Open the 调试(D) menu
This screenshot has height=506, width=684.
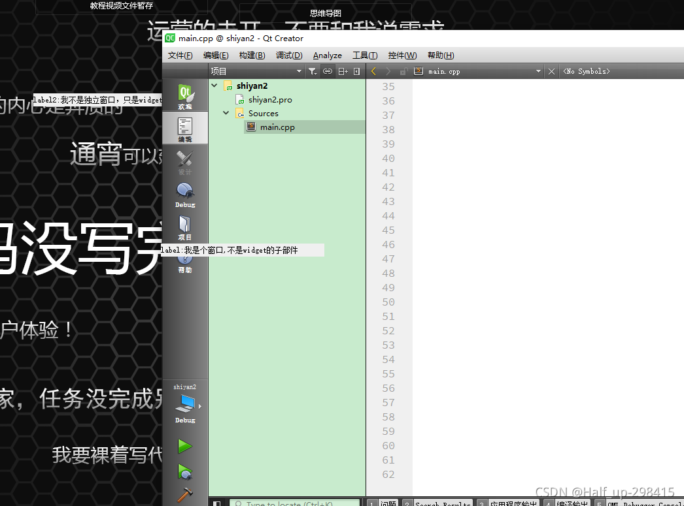pos(289,55)
